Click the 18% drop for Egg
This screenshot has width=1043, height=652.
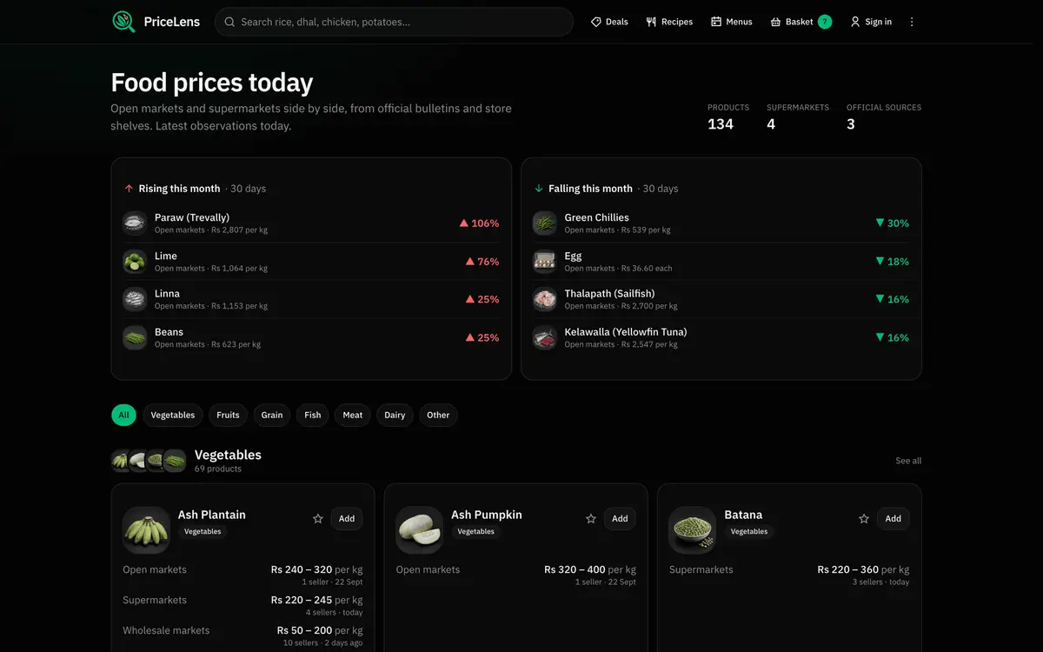(x=893, y=262)
